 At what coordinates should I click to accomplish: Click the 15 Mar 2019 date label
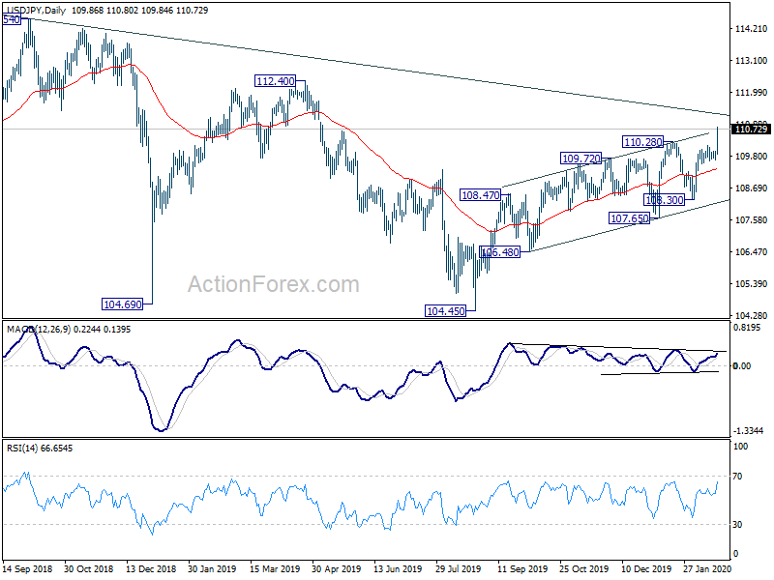(275, 569)
